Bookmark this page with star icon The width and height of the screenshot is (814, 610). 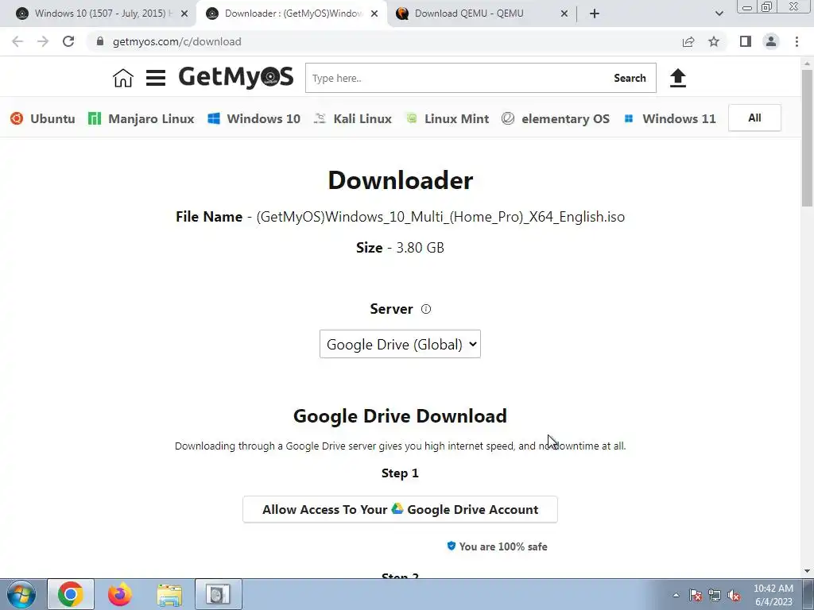(x=714, y=41)
